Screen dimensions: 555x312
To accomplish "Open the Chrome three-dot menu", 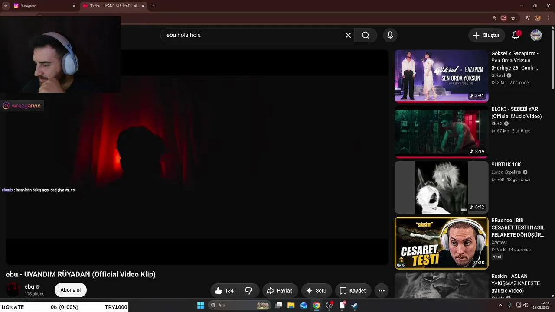I will coord(548,18).
